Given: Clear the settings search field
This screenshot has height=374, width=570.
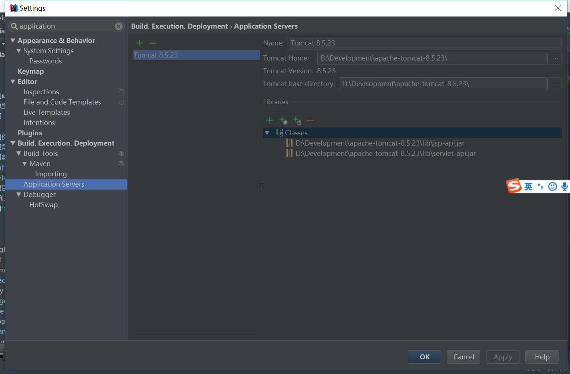Looking at the screenshot, I should pos(118,26).
